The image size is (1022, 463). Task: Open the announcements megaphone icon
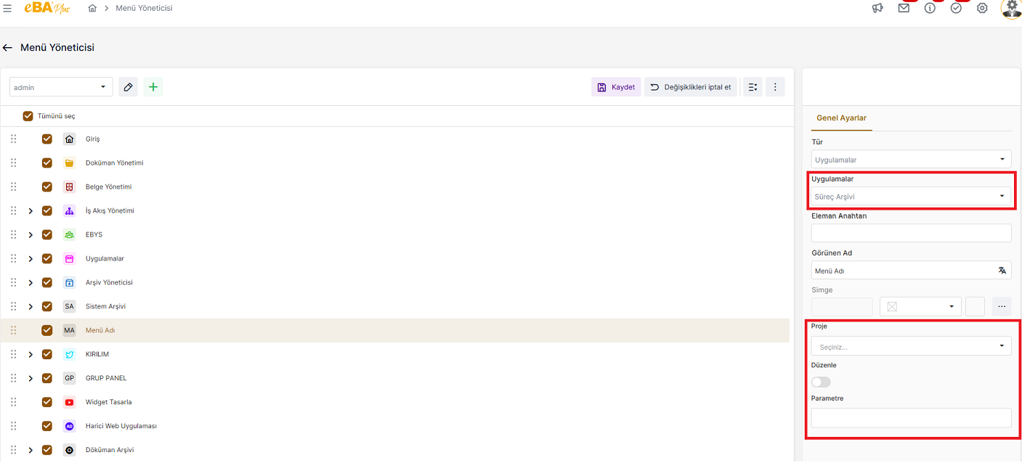tap(877, 8)
